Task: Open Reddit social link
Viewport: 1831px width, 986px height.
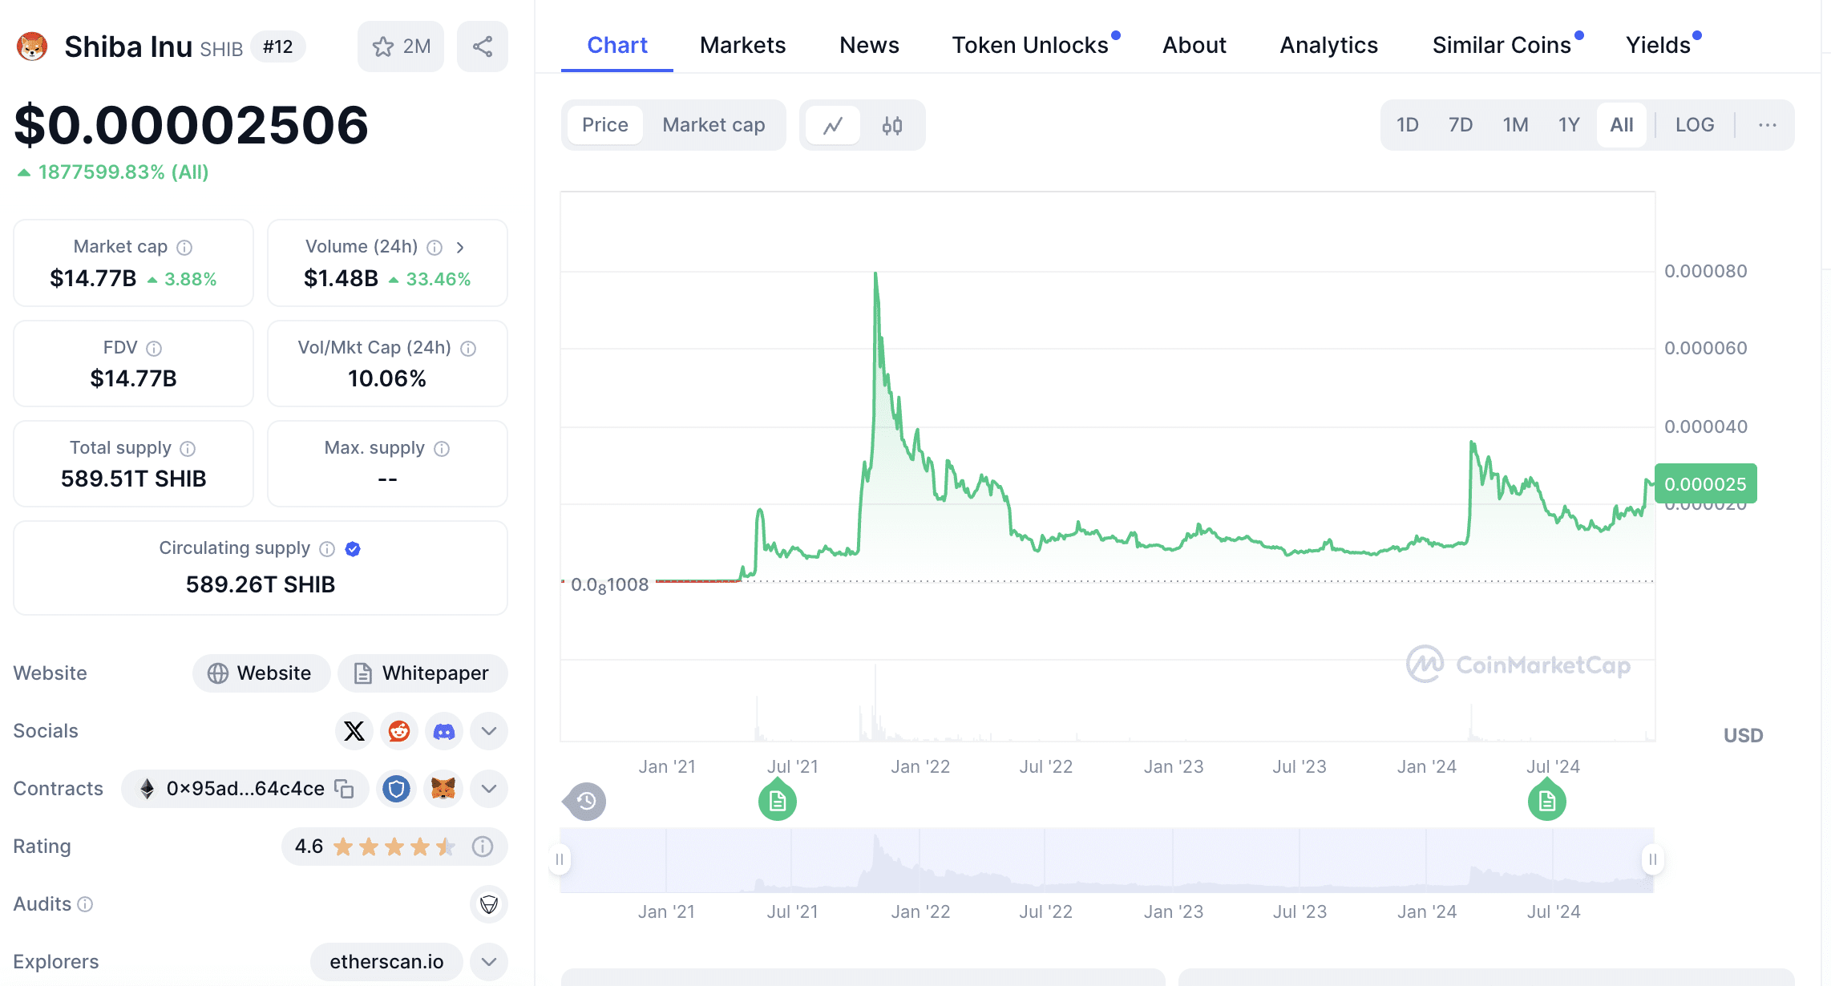Action: click(399, 731)
